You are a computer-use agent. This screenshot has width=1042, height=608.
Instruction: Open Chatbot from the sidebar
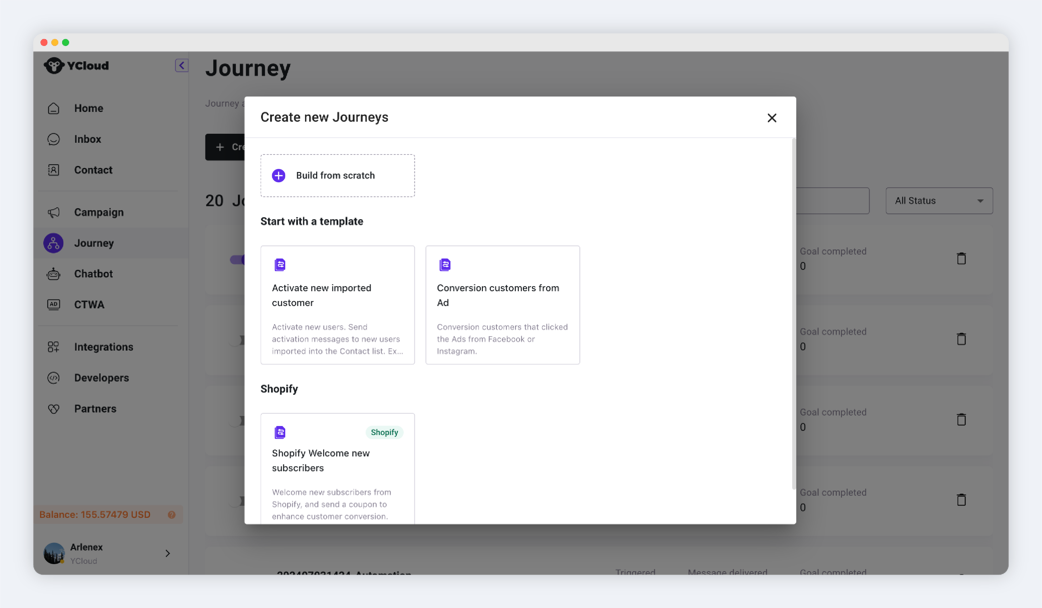tap(93, 274)
